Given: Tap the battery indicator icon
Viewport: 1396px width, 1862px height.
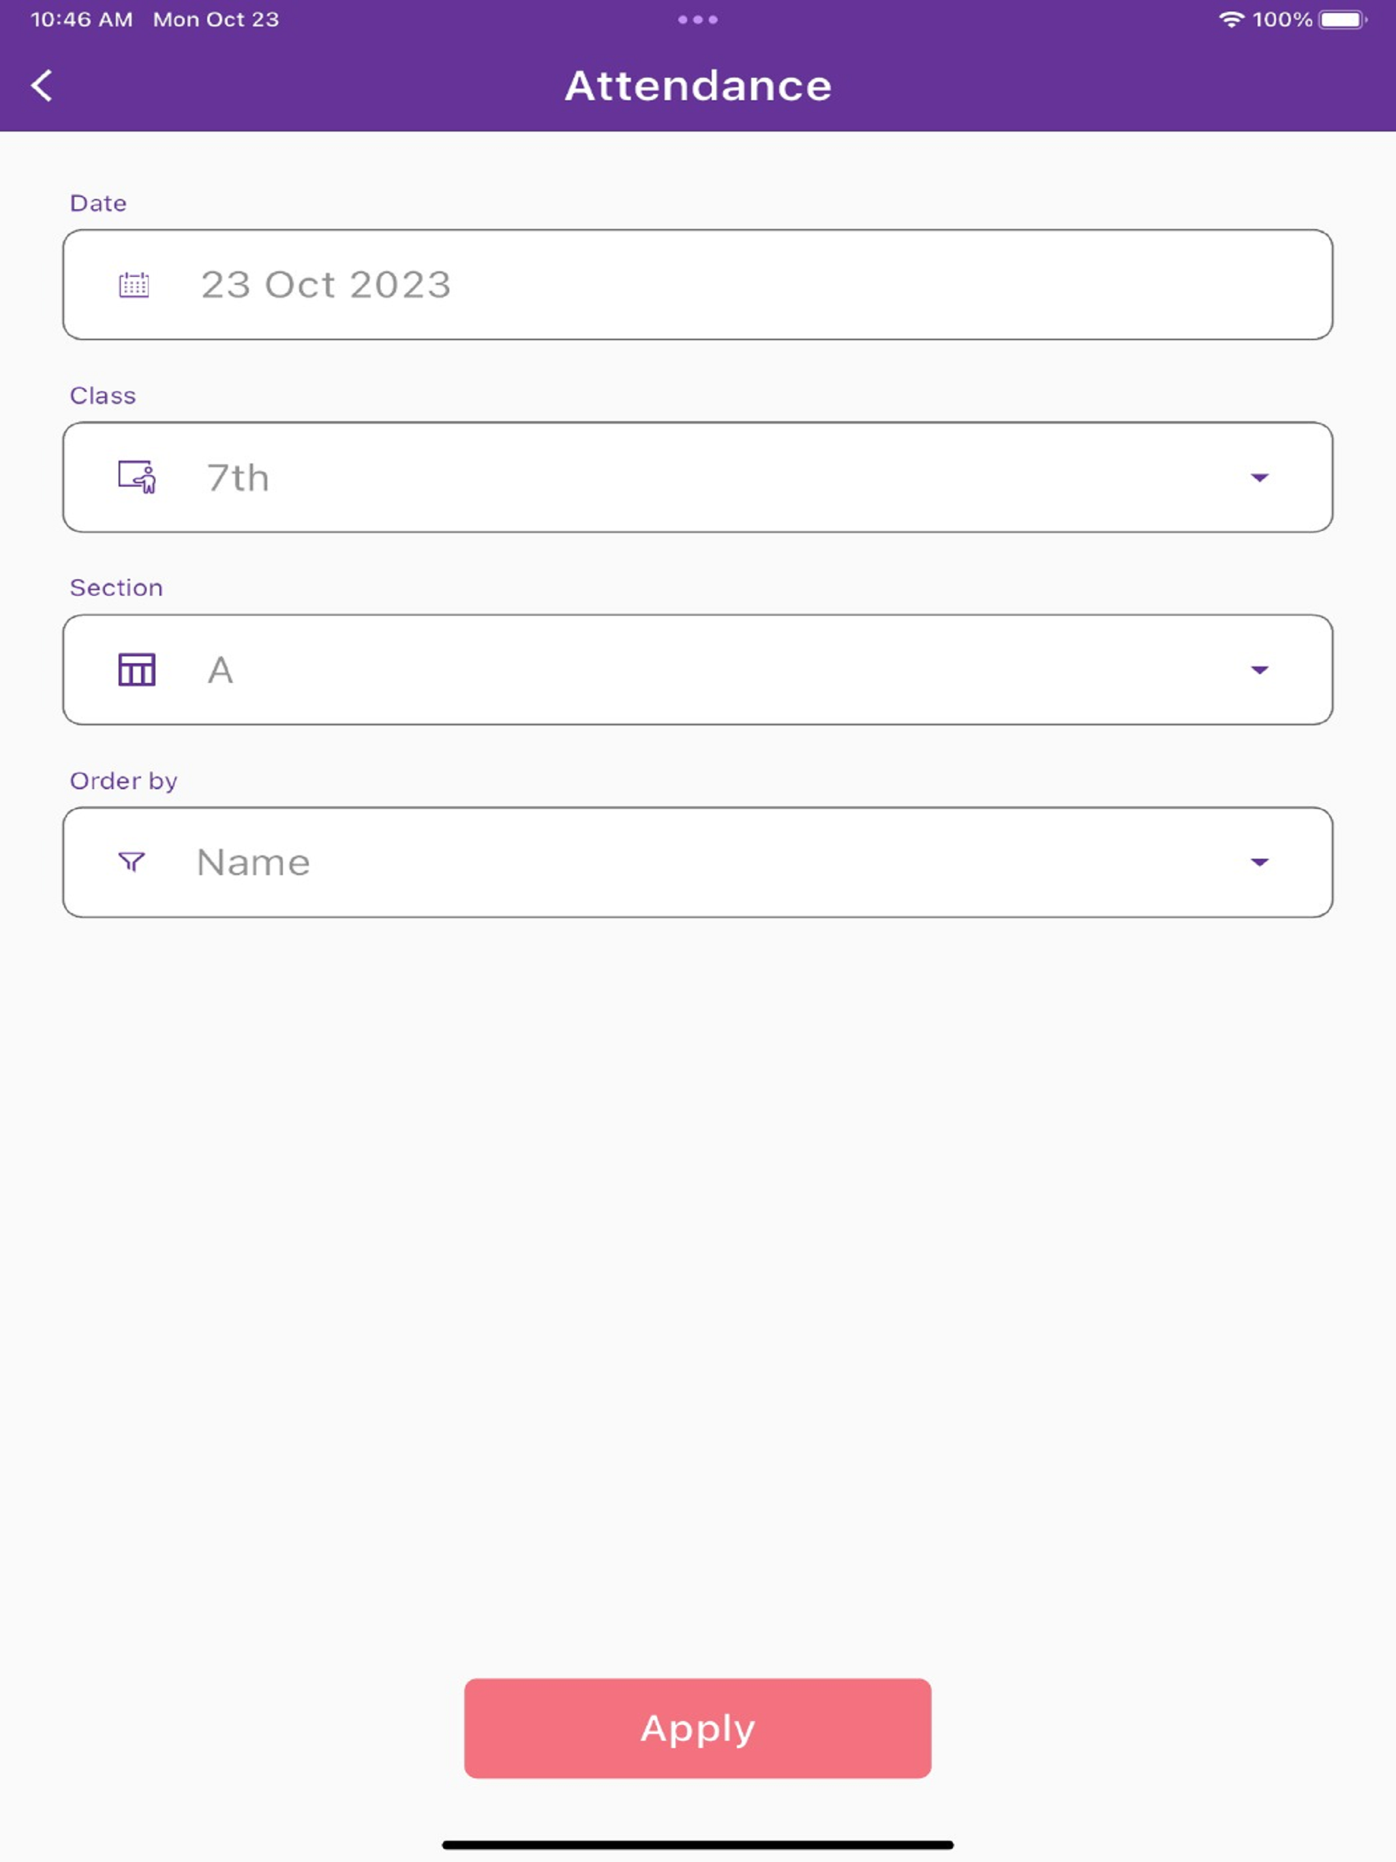Looking at the screenshot, I should coord(1342,19).
